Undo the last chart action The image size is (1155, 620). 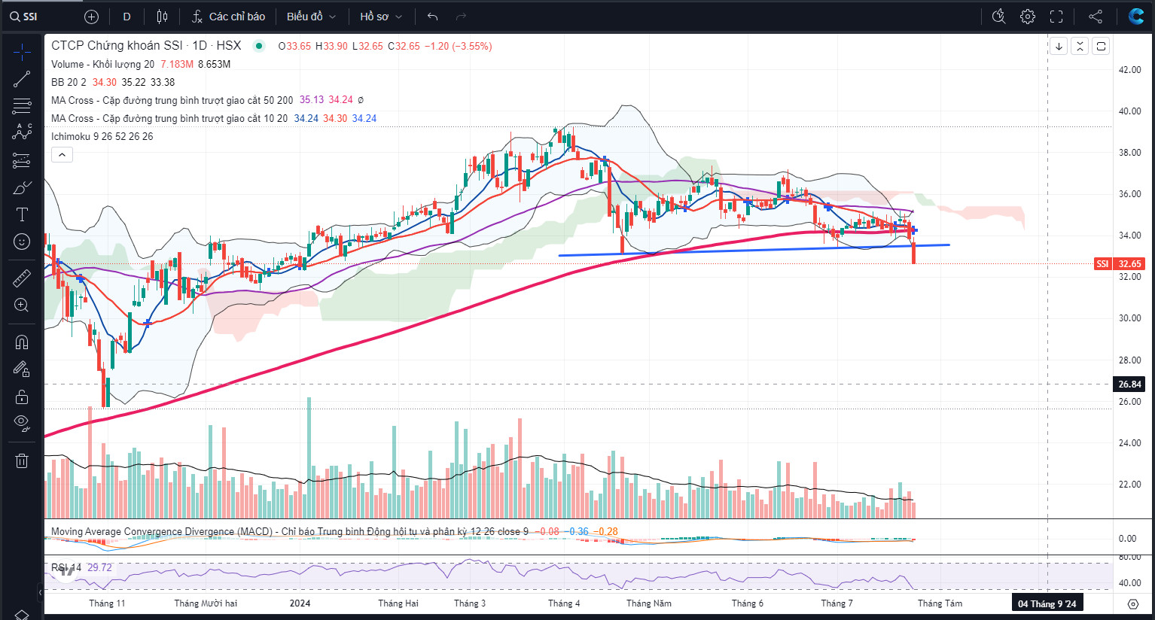[x=432, y=17]
